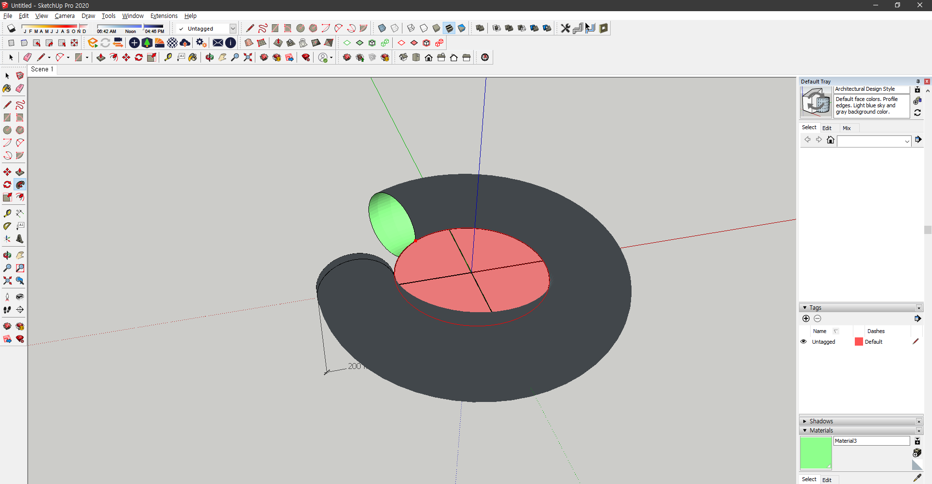This screenshot has width=932, height=484.
Task: Click the shadow date month slider
Action: [55, 29]
